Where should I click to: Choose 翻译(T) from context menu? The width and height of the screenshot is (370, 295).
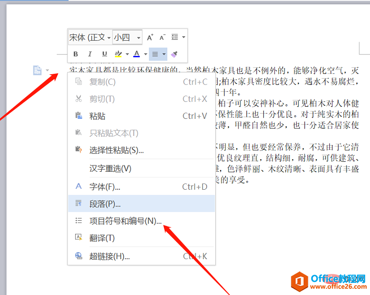tap(141, 238)
